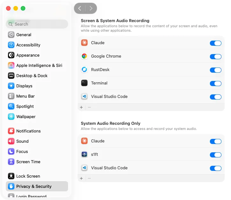Select the RustDesk row label
Screen dimensions: 231x200
coord(100,69)
